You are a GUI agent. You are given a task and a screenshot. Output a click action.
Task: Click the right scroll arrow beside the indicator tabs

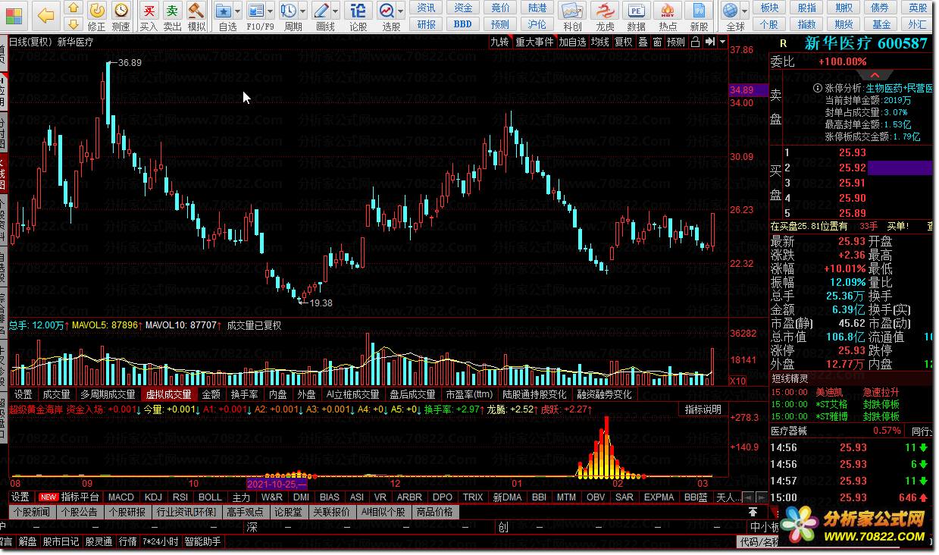click(x=763, y=497)
